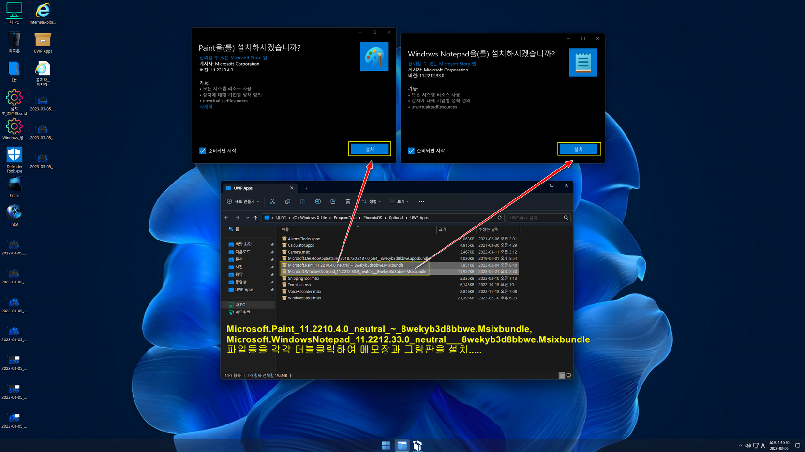
Task: Open Microsoft Store app link in Paint installer
Action: tap(233, 58)
